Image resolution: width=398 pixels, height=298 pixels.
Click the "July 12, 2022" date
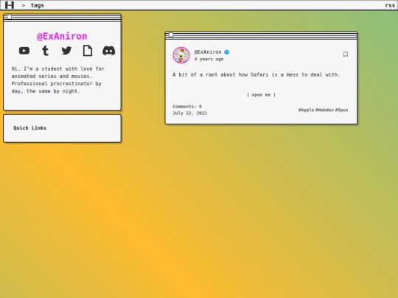pyautogui.click(x=190, y=113)
